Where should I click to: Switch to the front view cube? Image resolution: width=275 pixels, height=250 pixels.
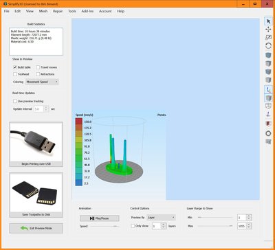268,71
